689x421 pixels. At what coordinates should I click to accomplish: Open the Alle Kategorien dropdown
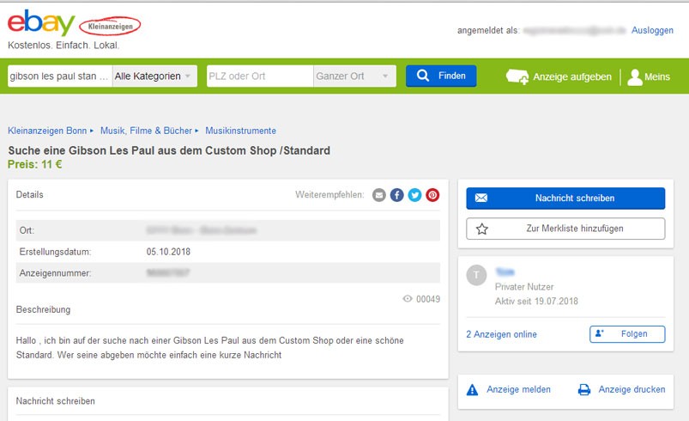tap(154, 76)
